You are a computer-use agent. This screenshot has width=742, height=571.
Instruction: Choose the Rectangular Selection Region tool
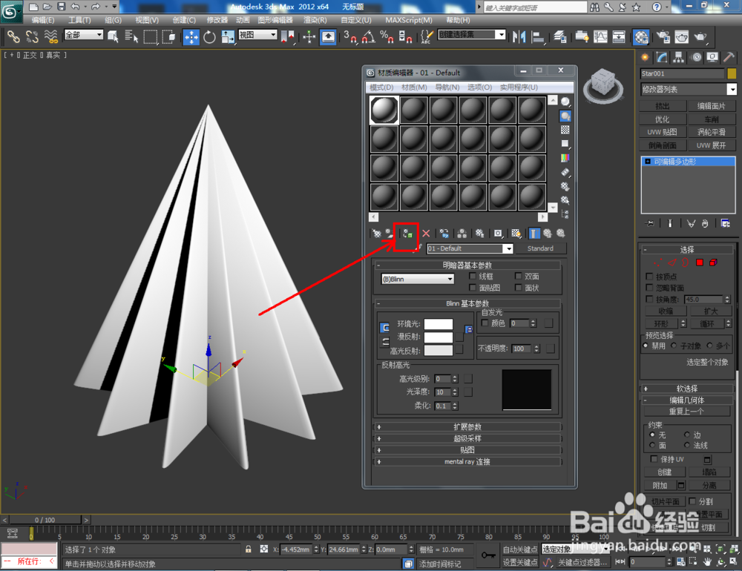150,37
